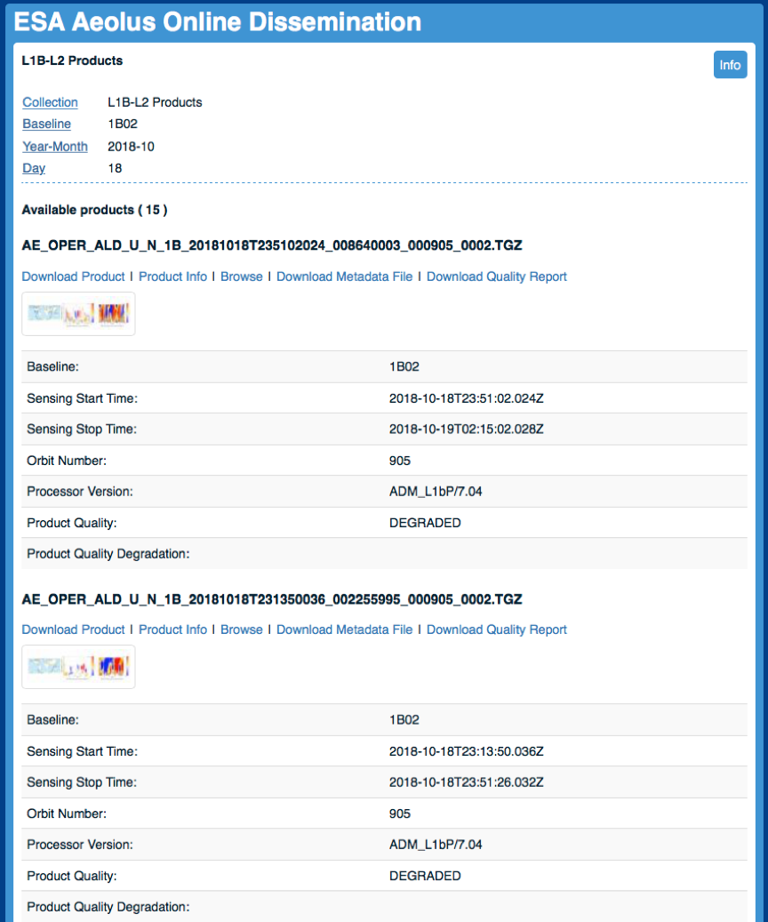Open the Baseline breadcrumb link
The height and width of the screenshot is (922, 768).
point(46,124)
